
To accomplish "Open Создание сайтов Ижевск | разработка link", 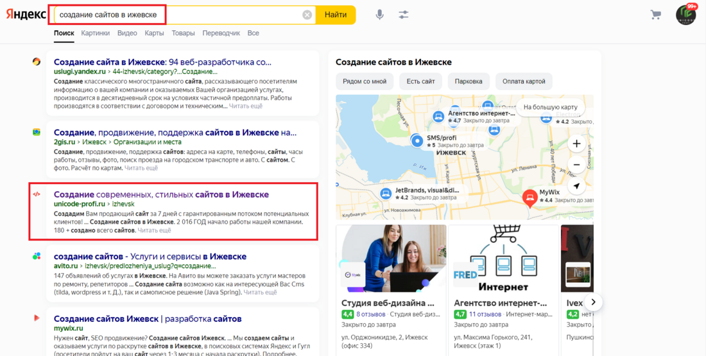I will pos(148,319).
